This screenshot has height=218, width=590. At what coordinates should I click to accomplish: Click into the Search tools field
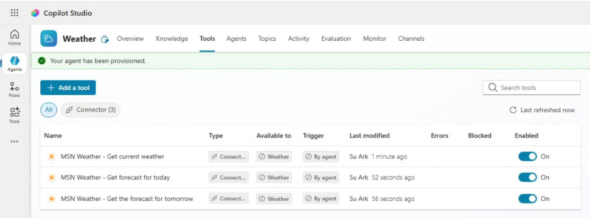531,87
